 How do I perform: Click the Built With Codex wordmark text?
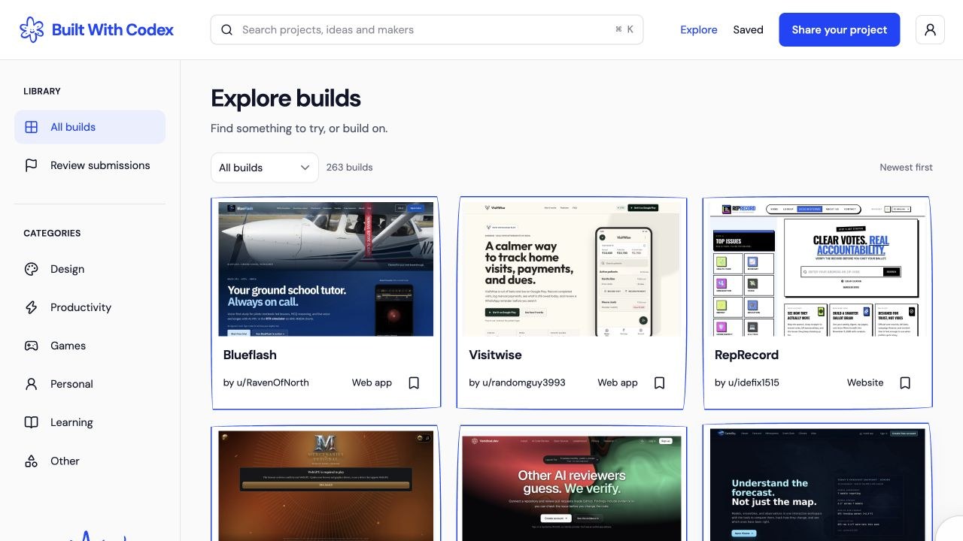pos(113,30)
